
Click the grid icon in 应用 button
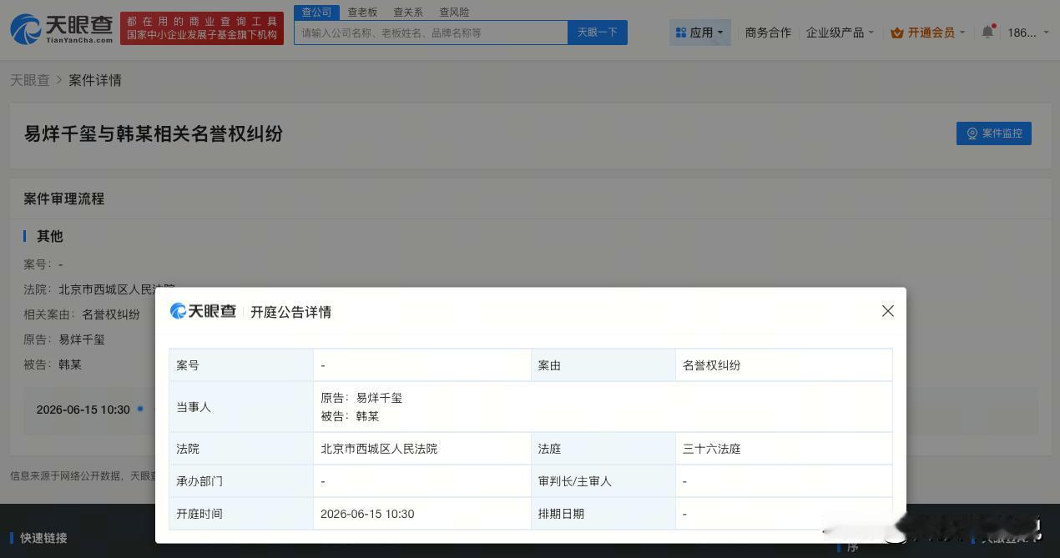(681, 33)
